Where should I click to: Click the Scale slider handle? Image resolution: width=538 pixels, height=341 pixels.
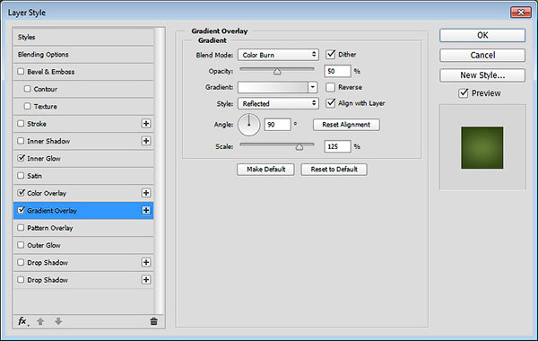[x=299, y=147]
